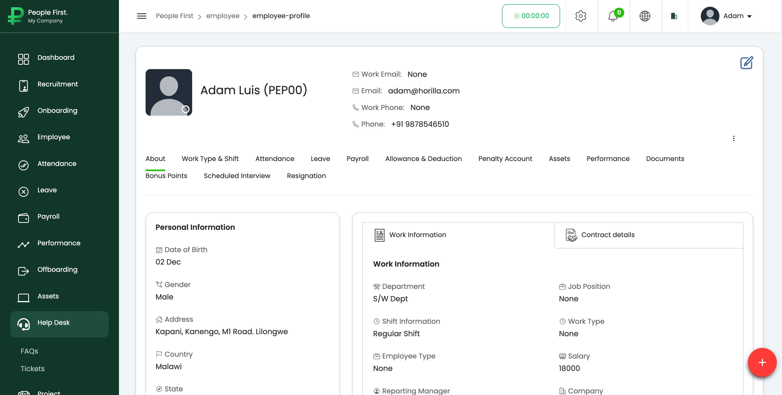Open the Assets profile tab
This screenshot has height=395, width=782.
coord(559,159)
